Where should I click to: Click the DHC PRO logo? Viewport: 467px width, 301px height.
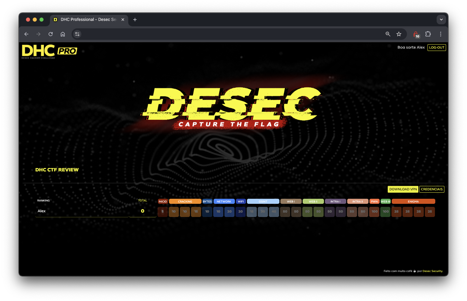(x=50, y=51)
